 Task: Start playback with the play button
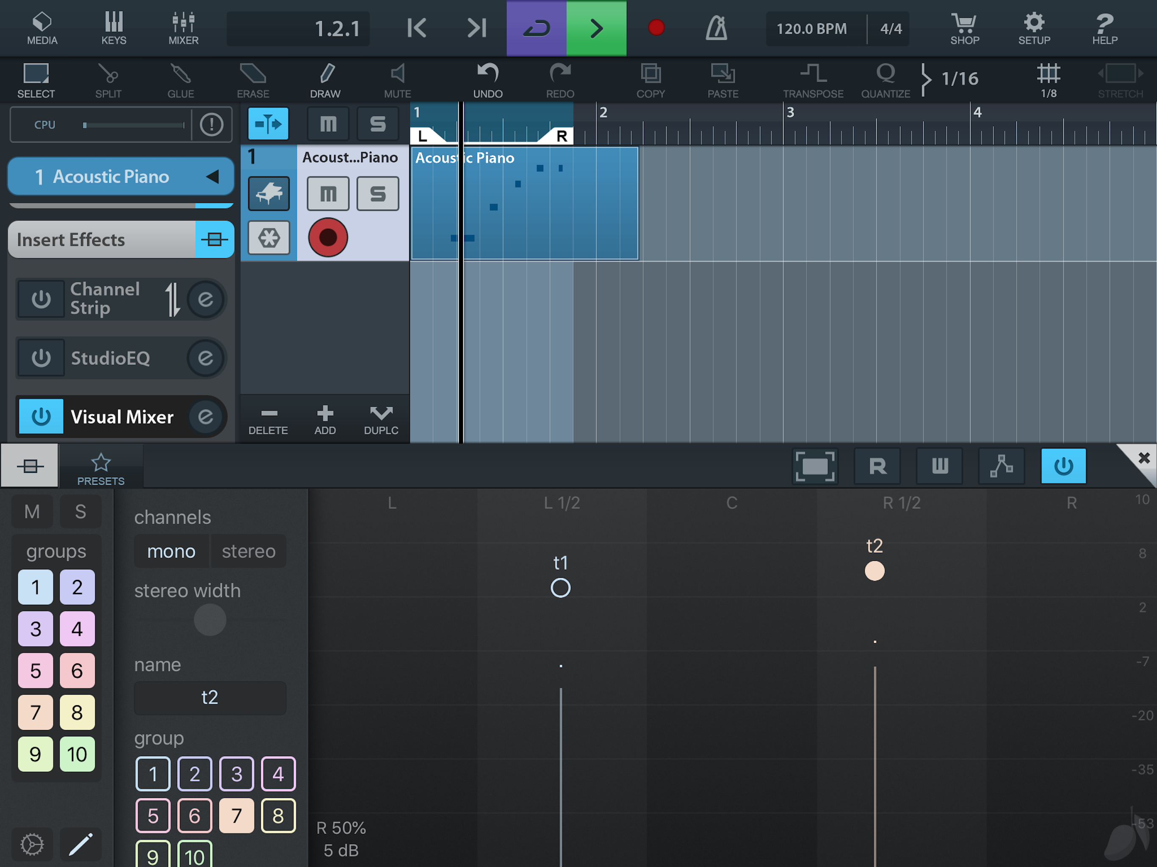coord(596,28)
